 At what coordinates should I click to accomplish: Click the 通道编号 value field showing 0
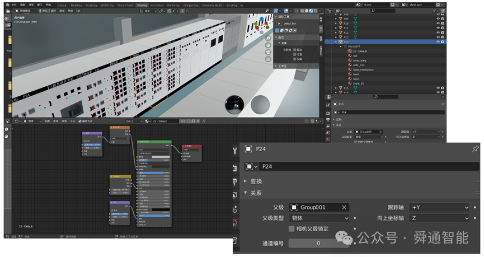319,244
